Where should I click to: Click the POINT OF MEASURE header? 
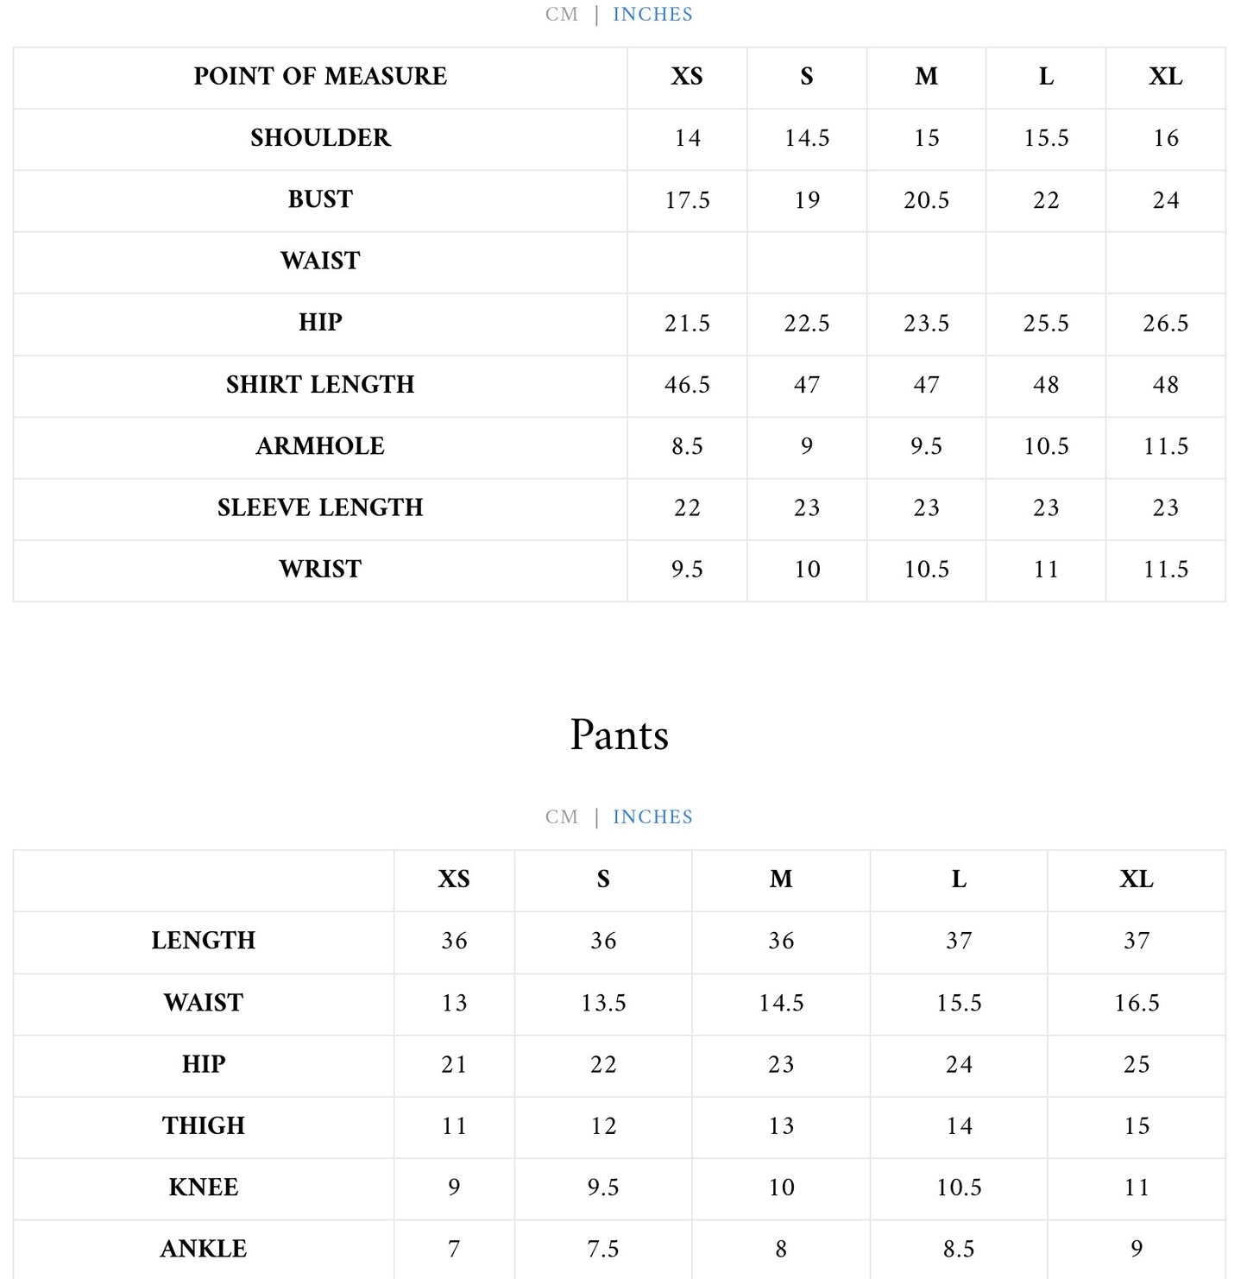320,77
